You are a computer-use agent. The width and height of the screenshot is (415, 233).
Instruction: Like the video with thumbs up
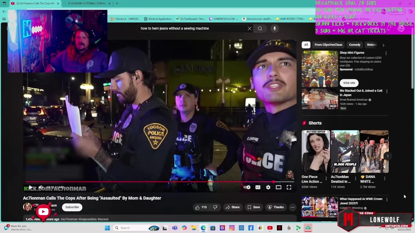tap(201, 207)
